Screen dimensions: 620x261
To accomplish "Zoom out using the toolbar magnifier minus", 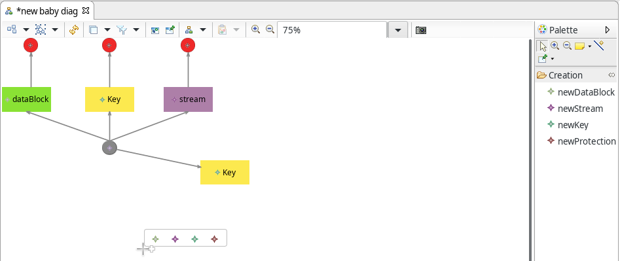I will (270, 29).
